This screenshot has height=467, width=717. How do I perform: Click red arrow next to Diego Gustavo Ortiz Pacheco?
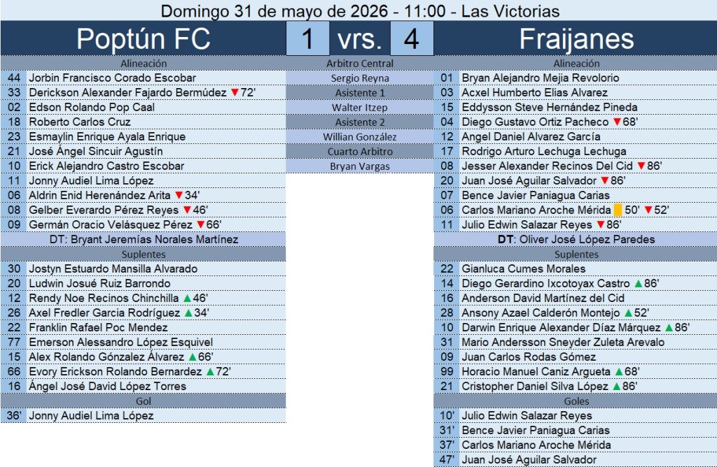(x=617, y=122)
